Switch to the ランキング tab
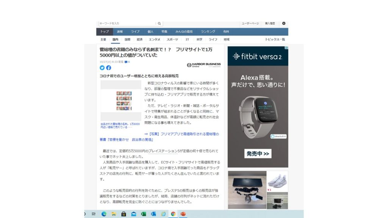 pyautogui.click(x=208, y=32)
